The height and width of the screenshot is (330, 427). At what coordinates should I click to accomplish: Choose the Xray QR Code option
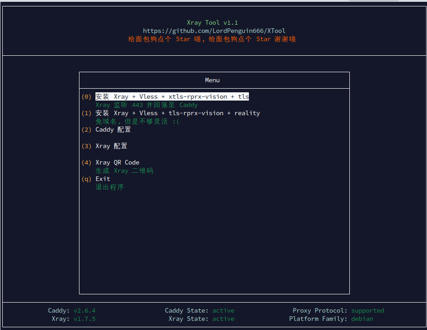tap(117, 163)
